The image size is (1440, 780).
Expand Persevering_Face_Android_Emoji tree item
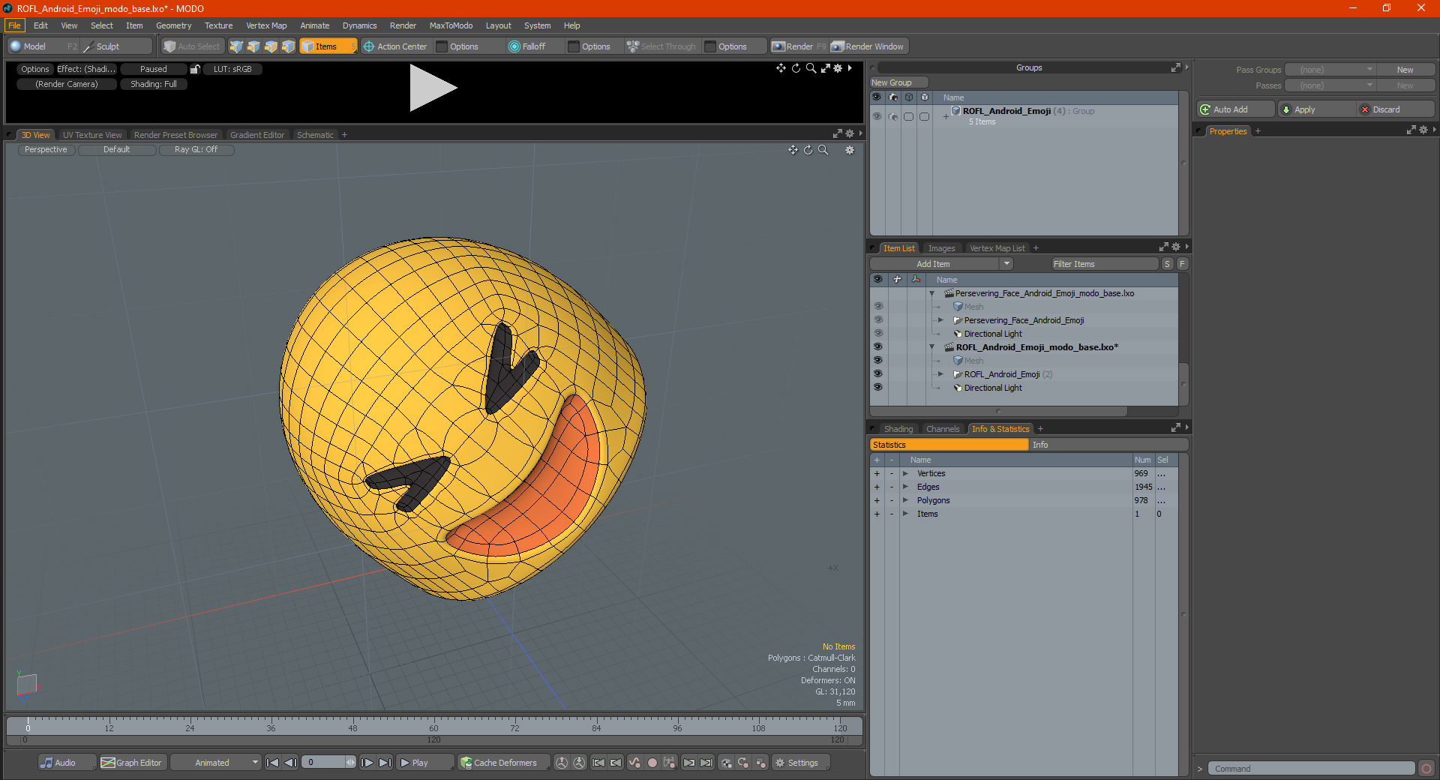coord(940,320)
